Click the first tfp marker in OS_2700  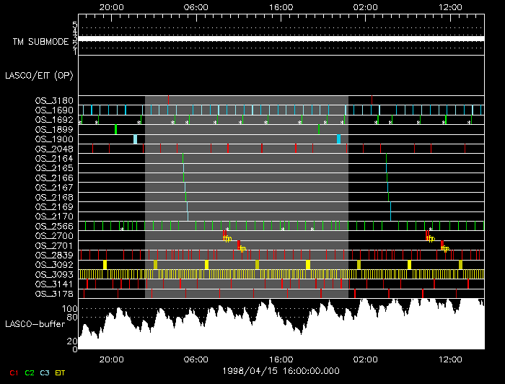227,238
